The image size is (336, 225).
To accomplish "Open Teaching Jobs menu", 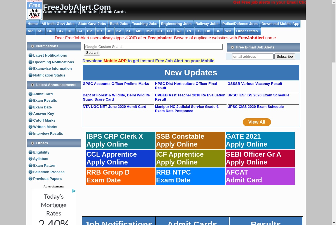I will click(144, 24).
